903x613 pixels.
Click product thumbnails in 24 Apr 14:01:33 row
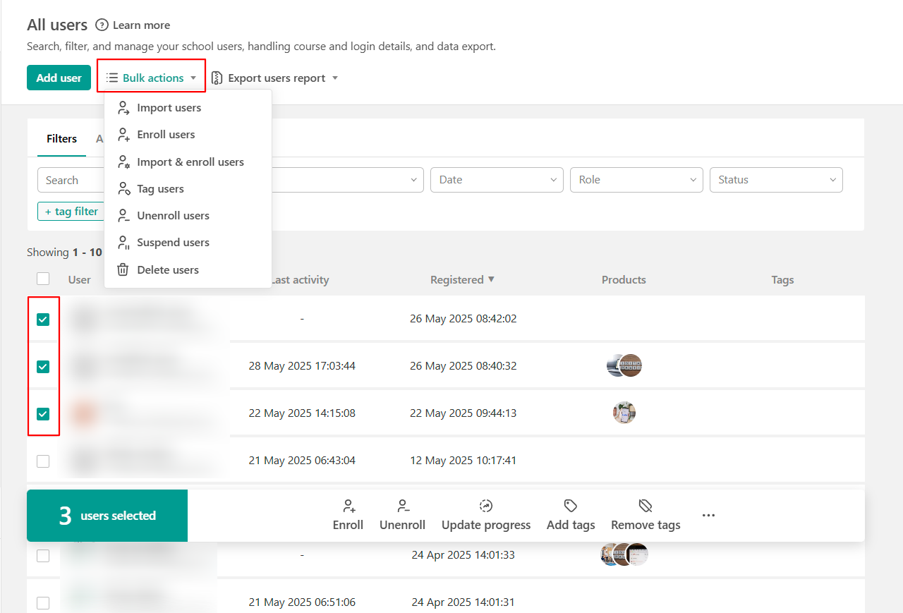click(x=624, y=554)
